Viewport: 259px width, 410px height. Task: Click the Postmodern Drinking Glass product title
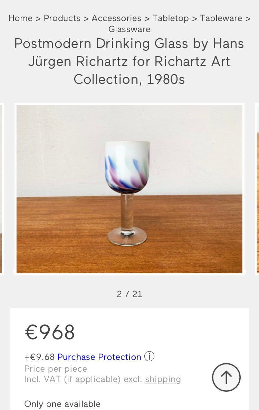point(129,61)
